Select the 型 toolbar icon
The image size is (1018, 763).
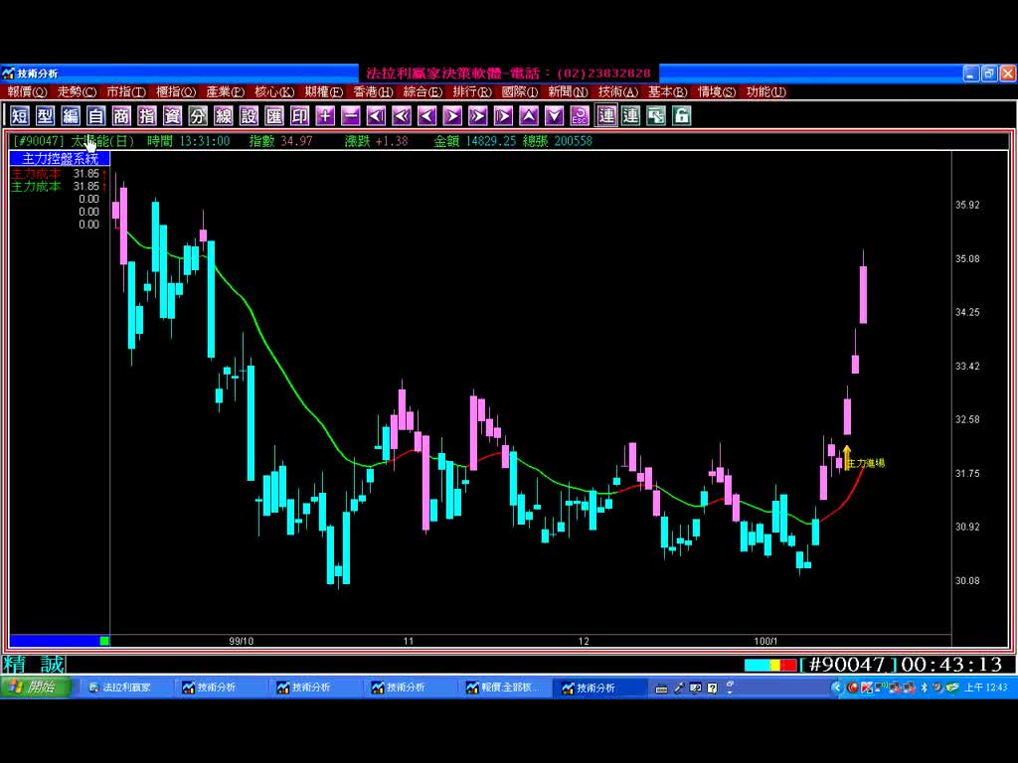(45, 116)
